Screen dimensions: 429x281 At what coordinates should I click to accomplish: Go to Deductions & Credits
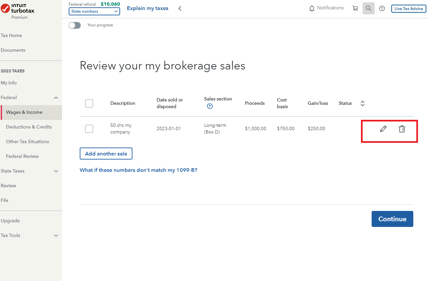pyautogui.click(x=29, y=127)
